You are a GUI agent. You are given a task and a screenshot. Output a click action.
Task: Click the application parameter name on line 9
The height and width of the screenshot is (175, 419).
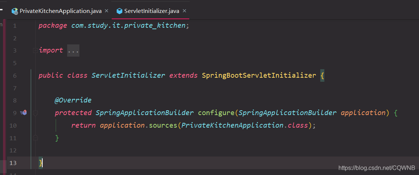(363, 113)
